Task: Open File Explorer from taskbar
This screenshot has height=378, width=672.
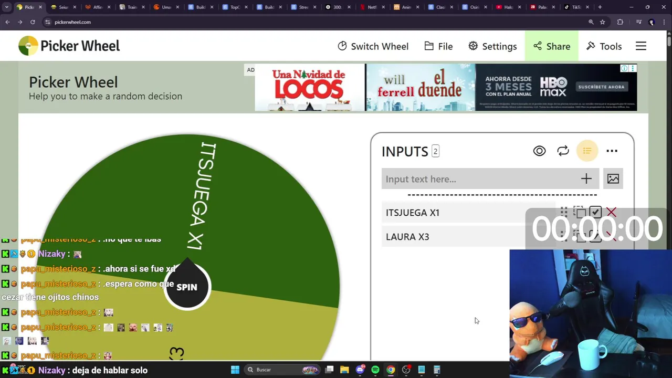Action: 344,370
